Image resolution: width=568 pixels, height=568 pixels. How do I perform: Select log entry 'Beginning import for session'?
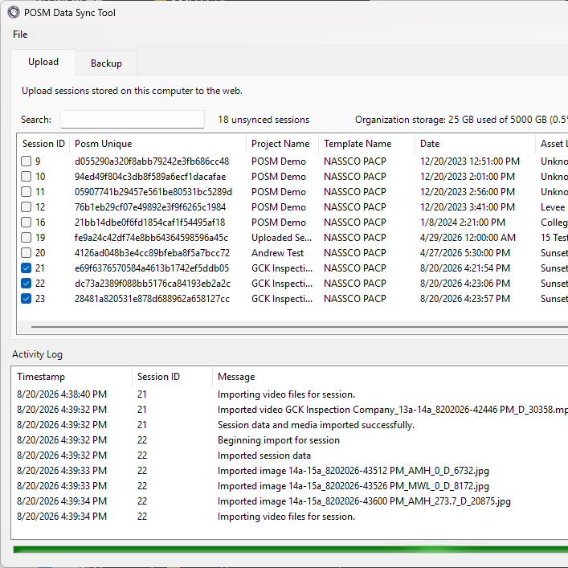[x=279, y=439]
